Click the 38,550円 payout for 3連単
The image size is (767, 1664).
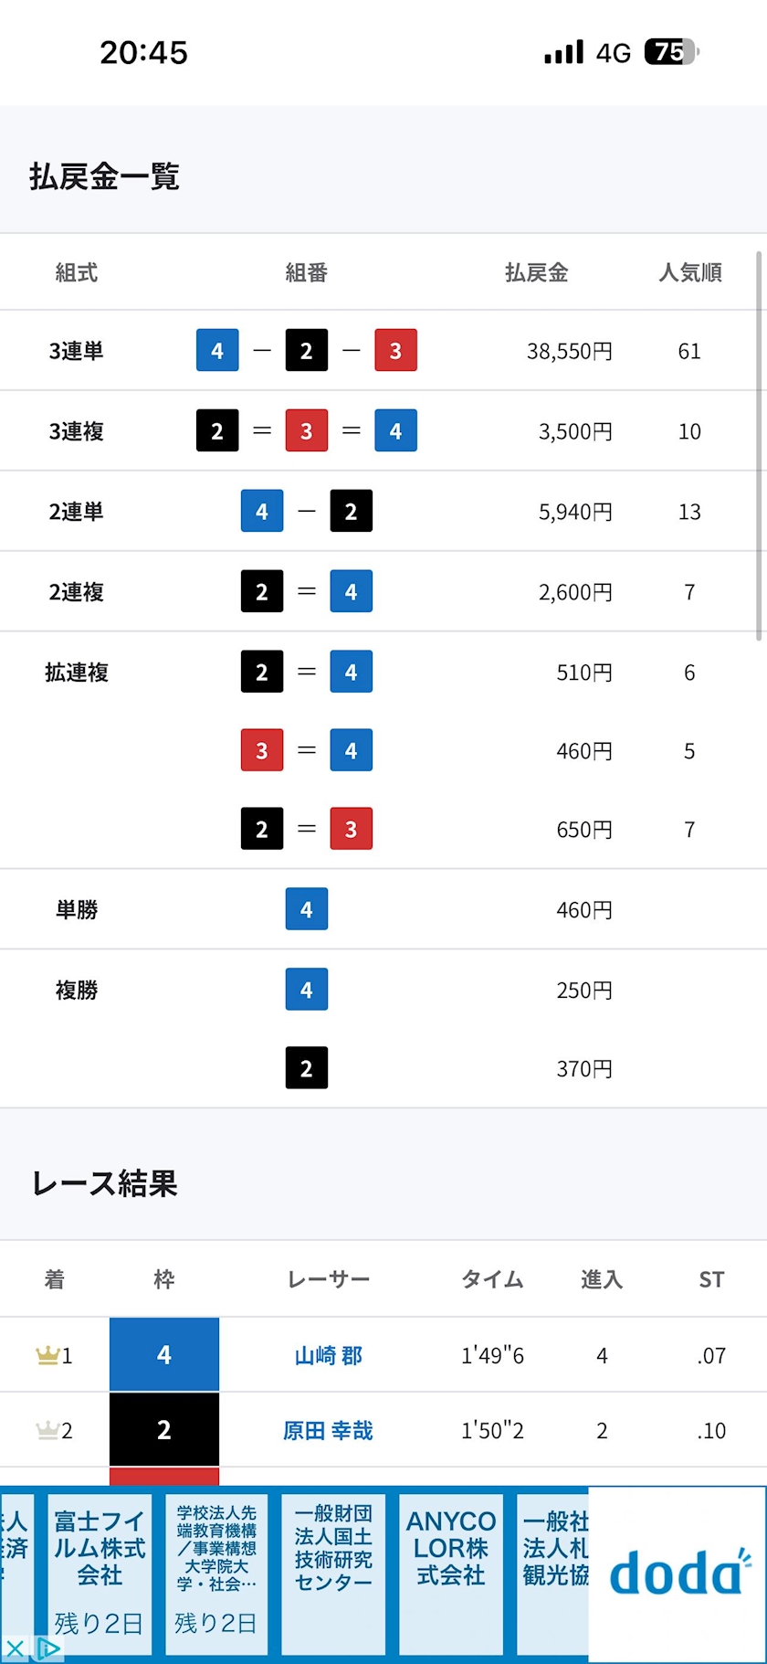coord(570,351)
